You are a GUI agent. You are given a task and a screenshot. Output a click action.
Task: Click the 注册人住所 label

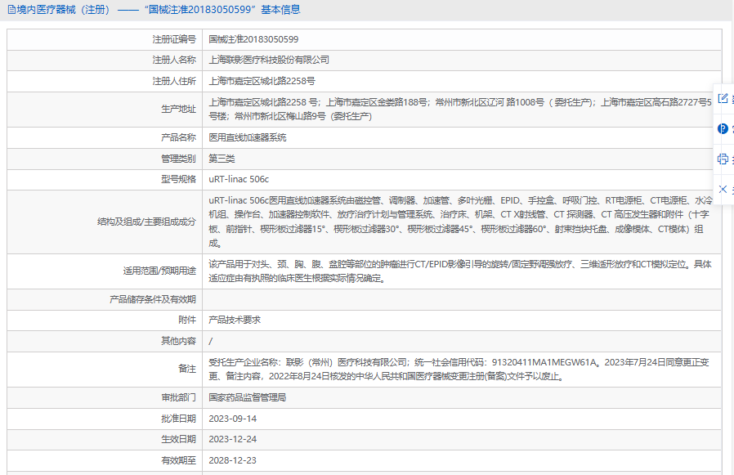point(174,81)
